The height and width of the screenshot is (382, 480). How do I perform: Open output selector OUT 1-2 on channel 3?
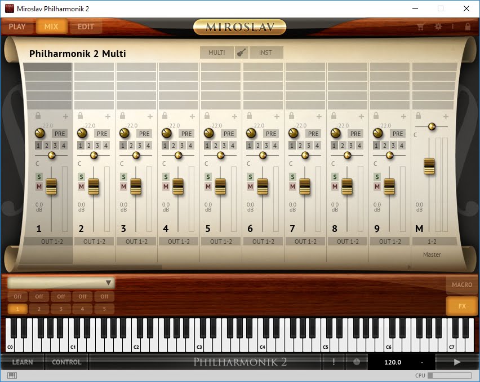(136, 242)
